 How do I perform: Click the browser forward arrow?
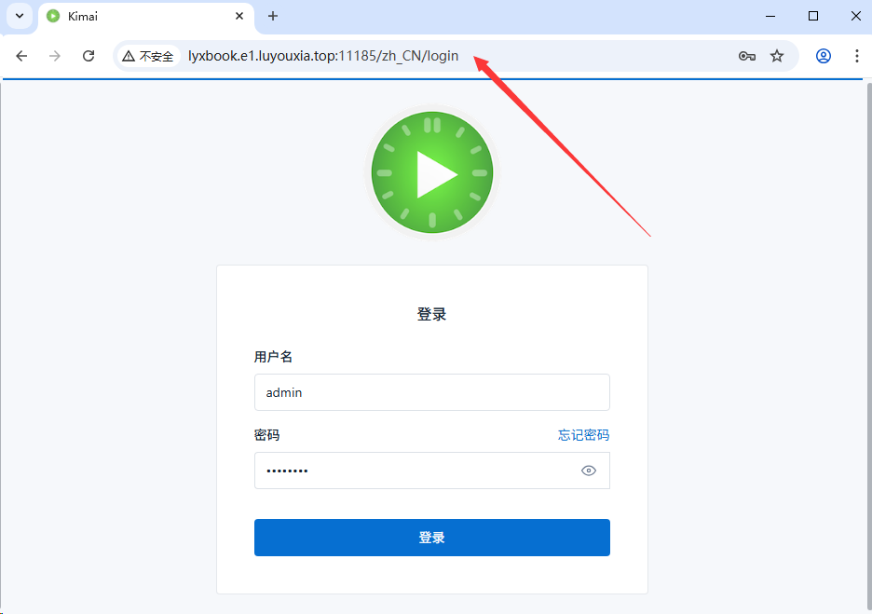click(54, 56)
